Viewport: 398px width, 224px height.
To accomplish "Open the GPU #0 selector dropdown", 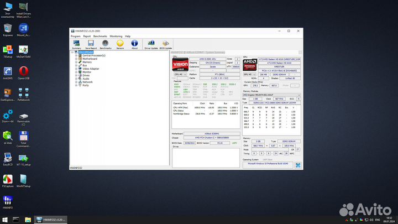I will coord(249,75).
